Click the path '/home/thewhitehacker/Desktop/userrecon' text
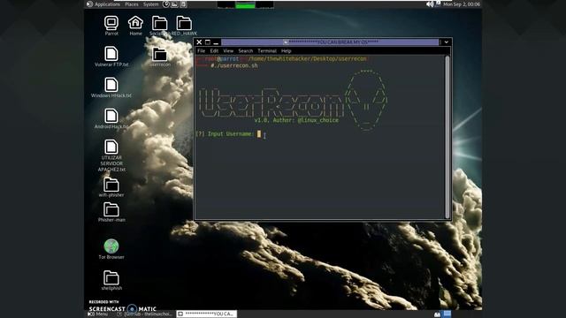The height and width of the screenshot is (318, 566). click(308, 59)
